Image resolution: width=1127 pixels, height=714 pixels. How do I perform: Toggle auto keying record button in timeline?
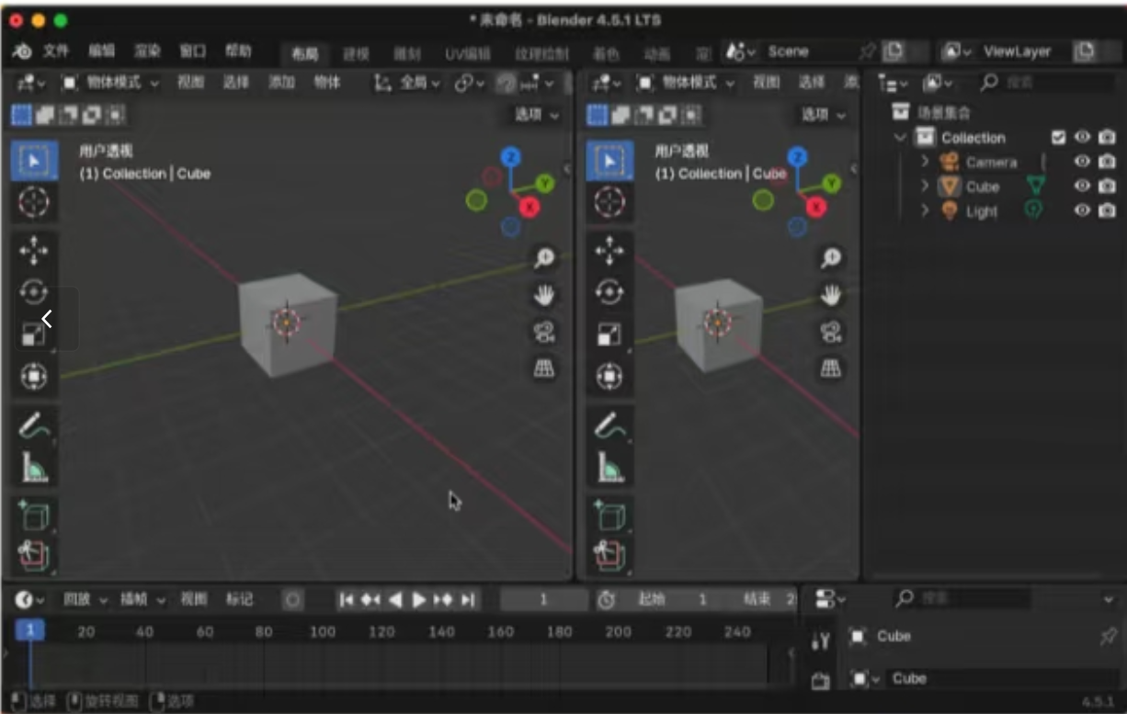tap(292, 600)
